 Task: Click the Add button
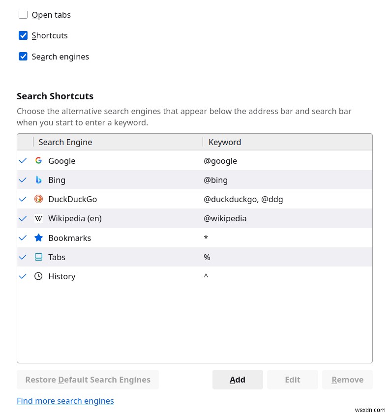[x=238, y=380]
